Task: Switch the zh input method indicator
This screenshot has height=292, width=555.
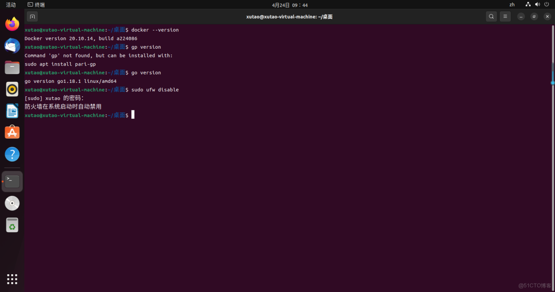Action: [x=512, y=5]
